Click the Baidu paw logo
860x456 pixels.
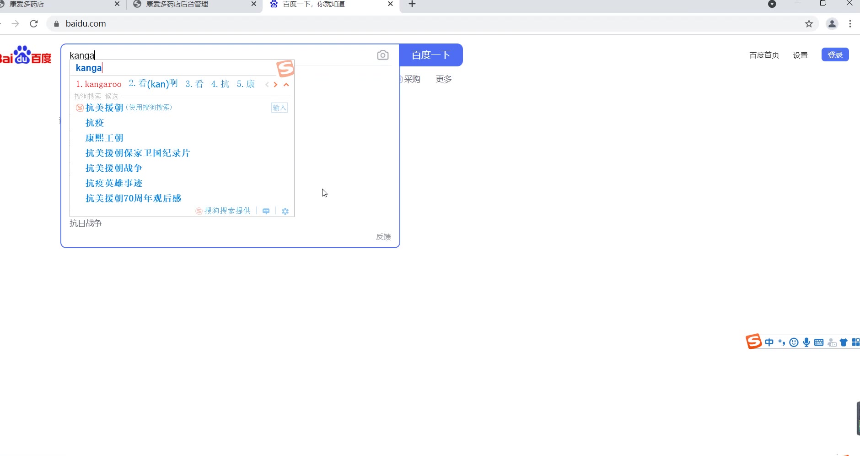[x=22, y=55]
